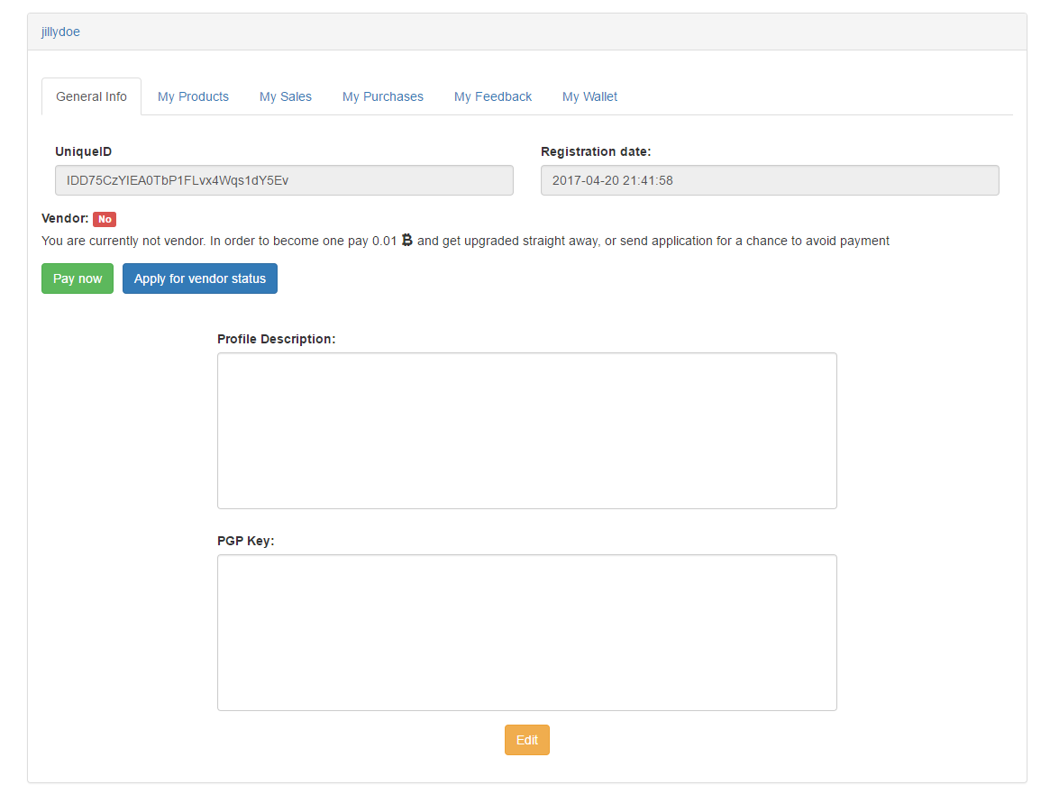
Task: View the My Feedback tab
Action: coord(493,96)
